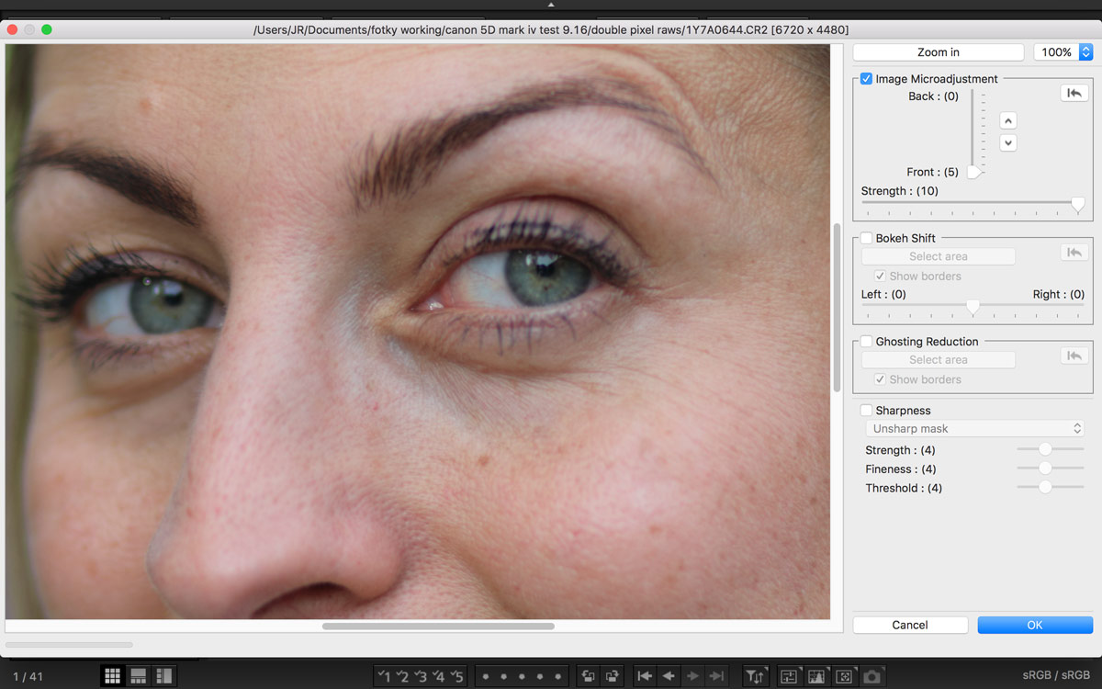
Task: Enable the Ghosting Reduction checkbox
Action: tap(866, 342)
